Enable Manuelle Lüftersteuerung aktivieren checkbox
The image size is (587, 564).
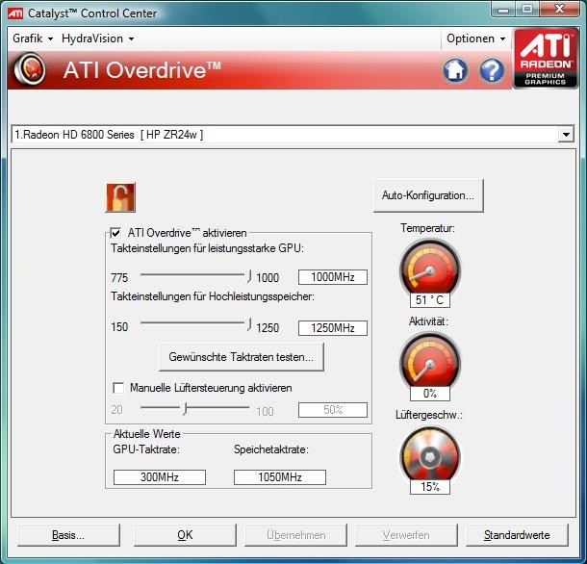coord(118,388)
